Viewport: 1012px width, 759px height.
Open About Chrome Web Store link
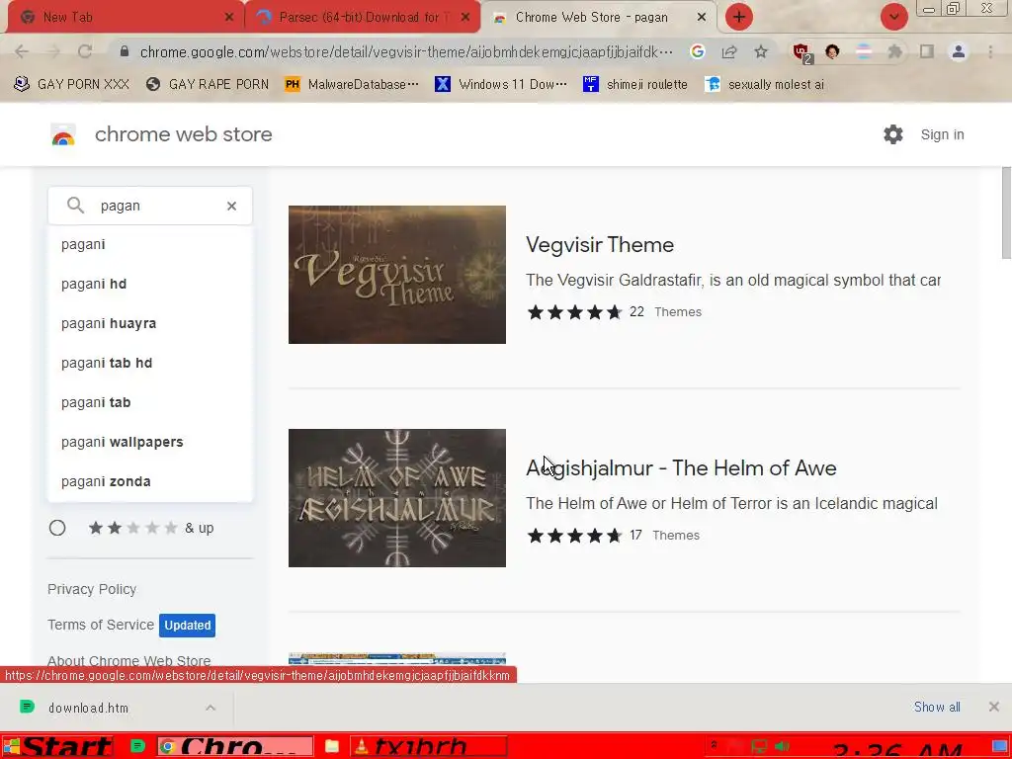[x=129, y=661]
